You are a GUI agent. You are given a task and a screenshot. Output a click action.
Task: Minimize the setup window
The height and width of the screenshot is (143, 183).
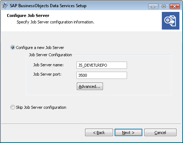click(153, 6)
